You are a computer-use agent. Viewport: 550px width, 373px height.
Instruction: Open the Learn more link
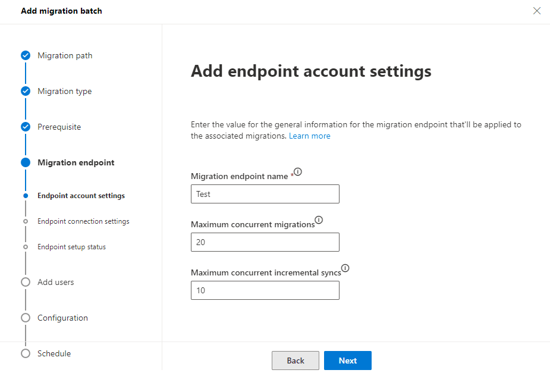coord(309,136)
